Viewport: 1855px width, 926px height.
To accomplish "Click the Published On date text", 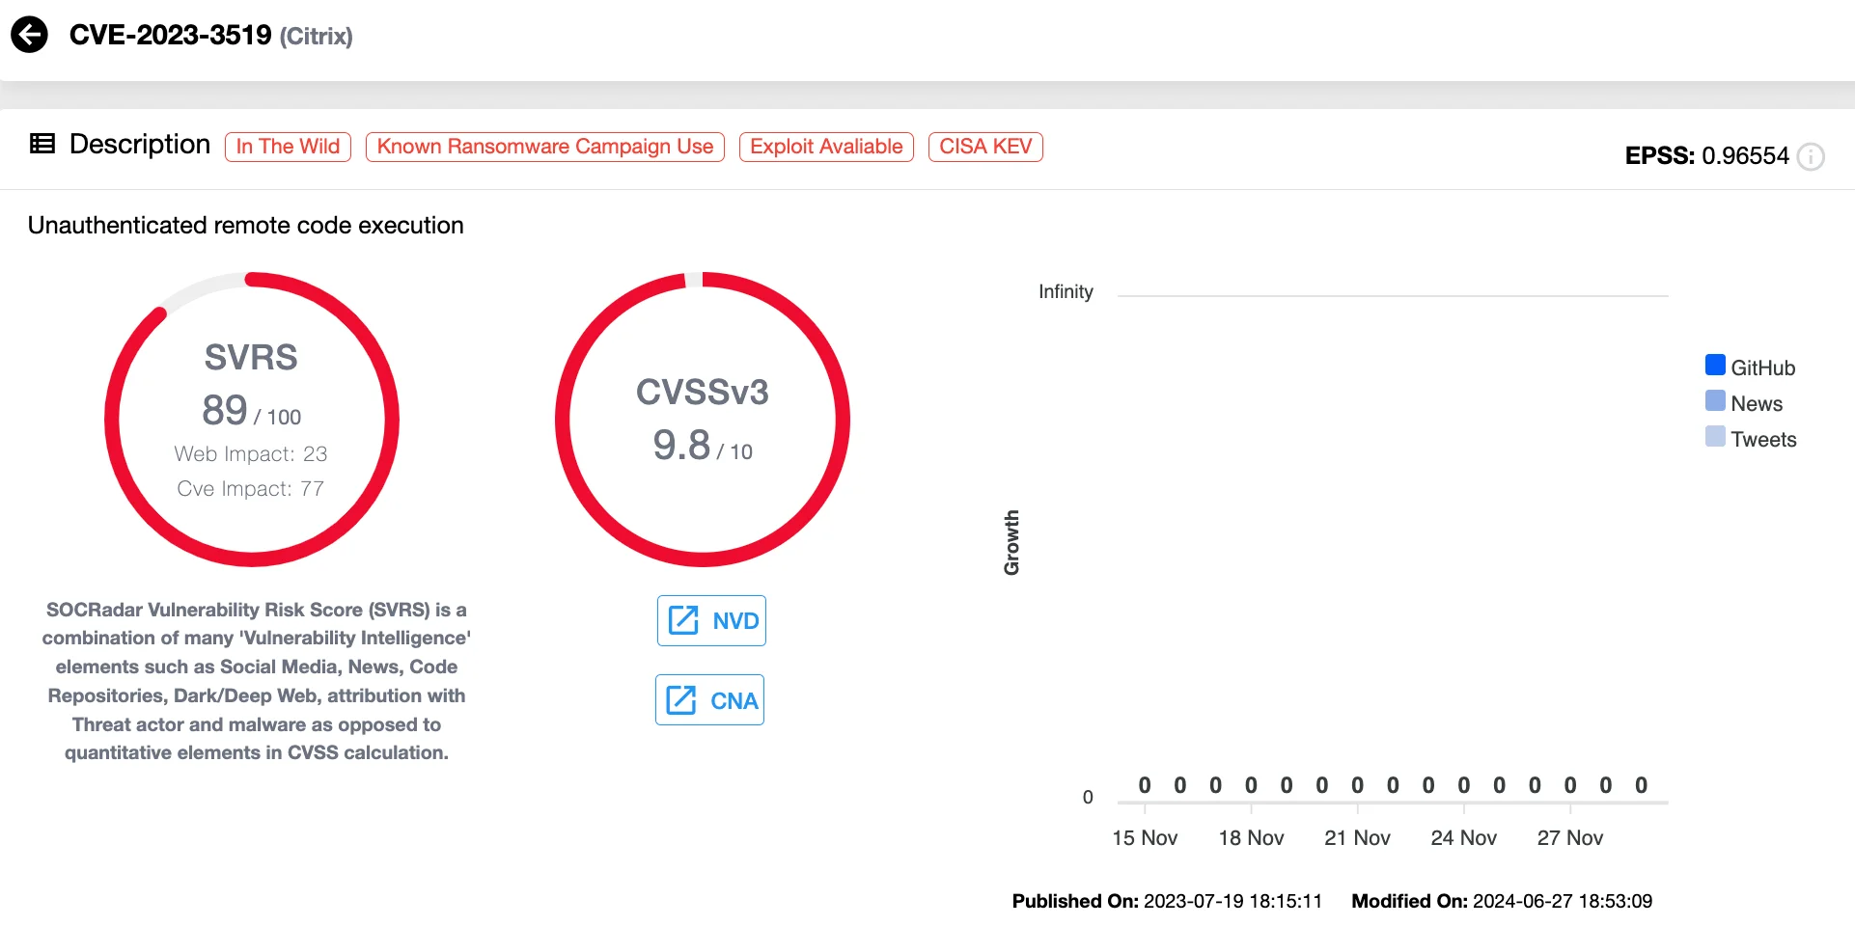I will (x=1167, y=901).
